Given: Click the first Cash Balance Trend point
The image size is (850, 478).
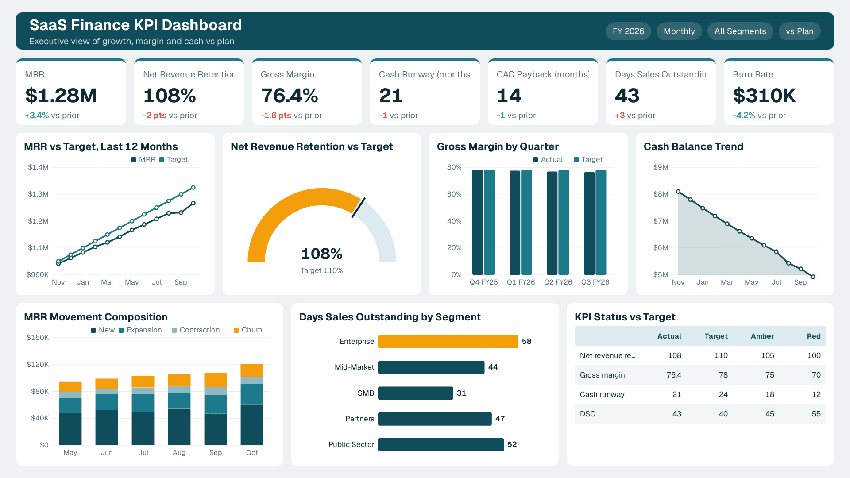Looking at the screenshot, I should point(678,192).
